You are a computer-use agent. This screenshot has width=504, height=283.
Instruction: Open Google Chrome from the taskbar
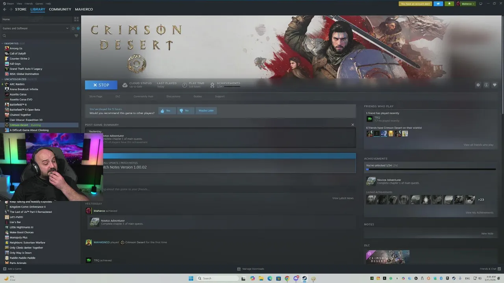click(287, 278)
